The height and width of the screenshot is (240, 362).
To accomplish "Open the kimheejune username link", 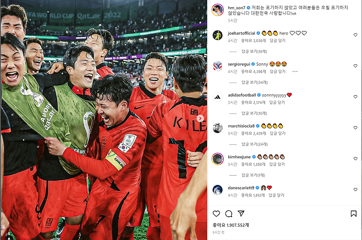I will click(239, 157).
